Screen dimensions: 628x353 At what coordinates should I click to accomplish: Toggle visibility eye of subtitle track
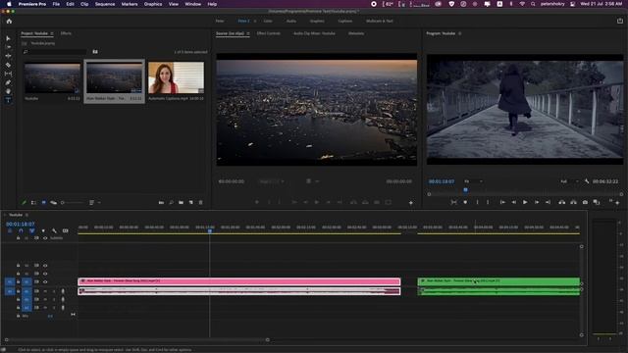click(45, 238)
